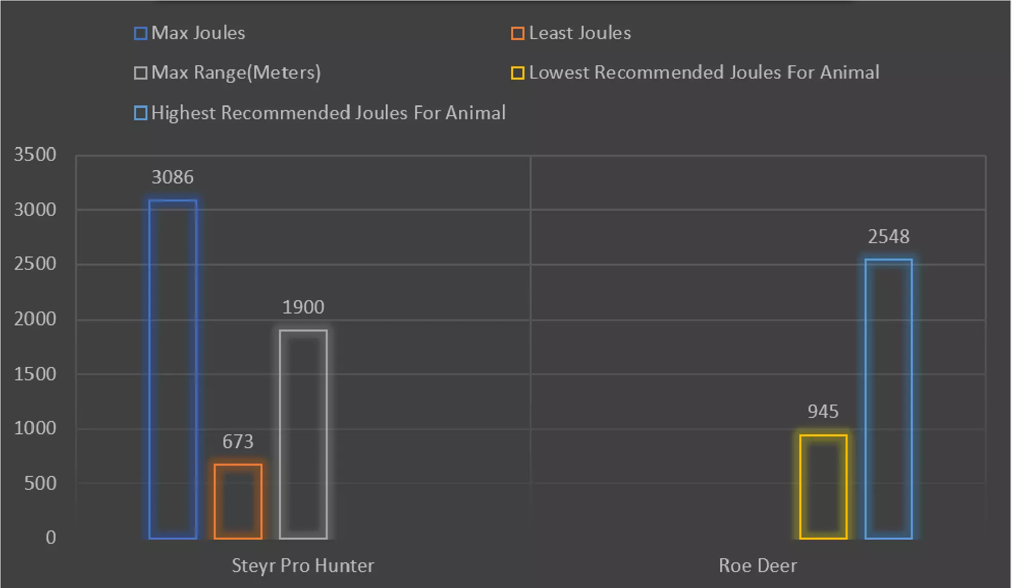Click the light blue Roe Deer bar
The width and height of the screenshot is (1012, 588).
(x=888, y=399)
